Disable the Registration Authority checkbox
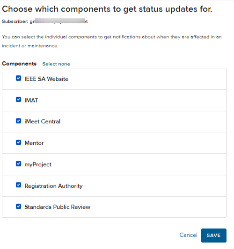Viewport: 234px width, 249px height. tap(18, 185)
